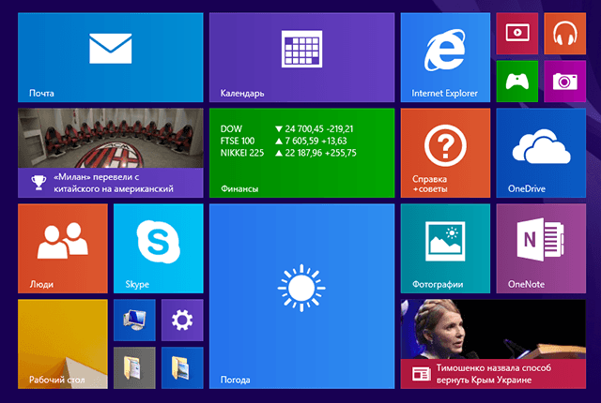Open the Справка+советы help tile
The width and height of the screenshot is (601, 403).
click(445, 153)
